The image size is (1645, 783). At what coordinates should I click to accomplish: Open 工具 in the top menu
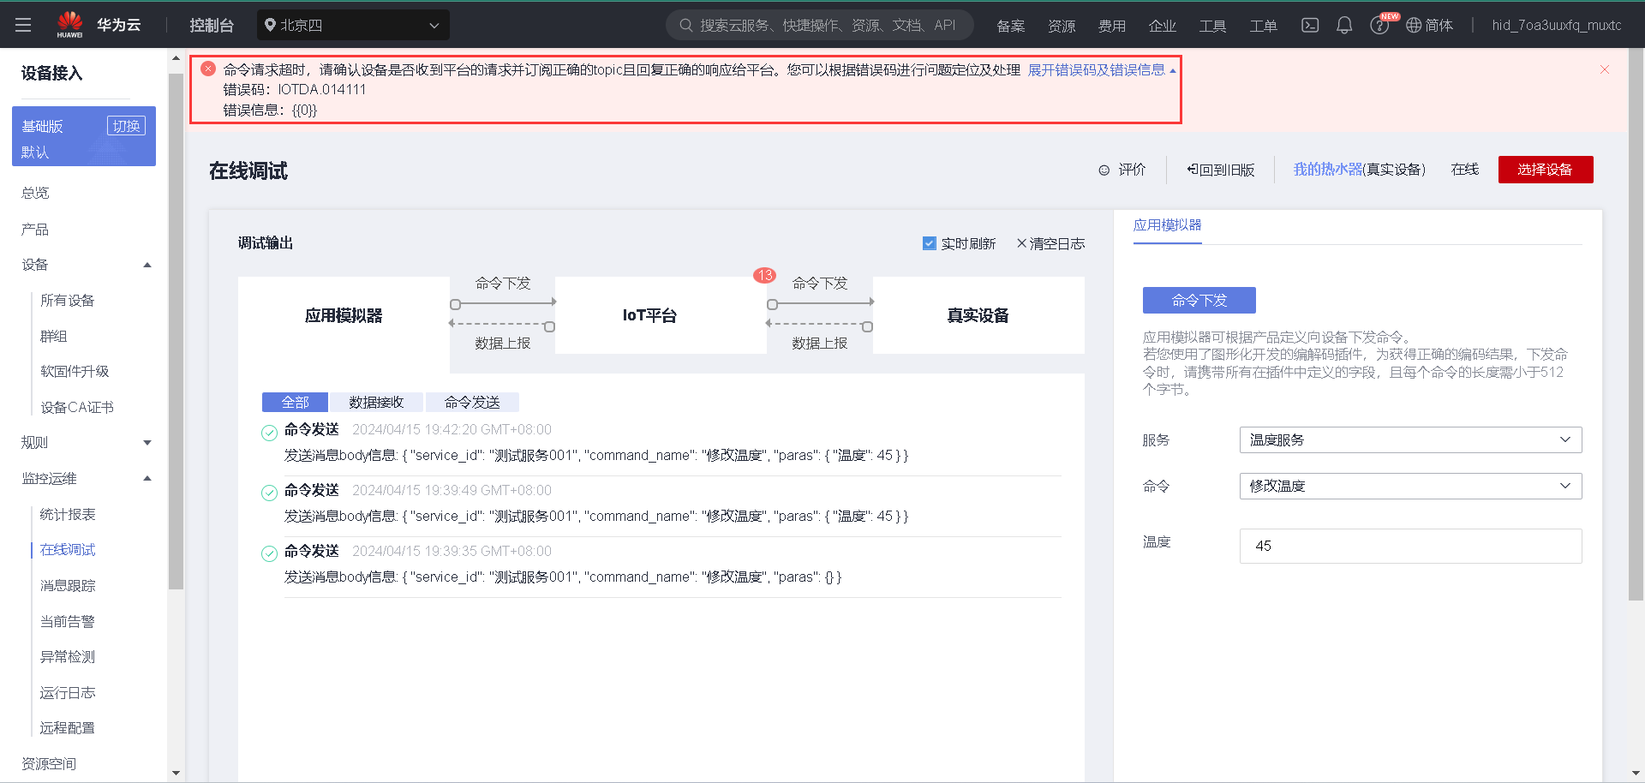[x=1212, y=26]
